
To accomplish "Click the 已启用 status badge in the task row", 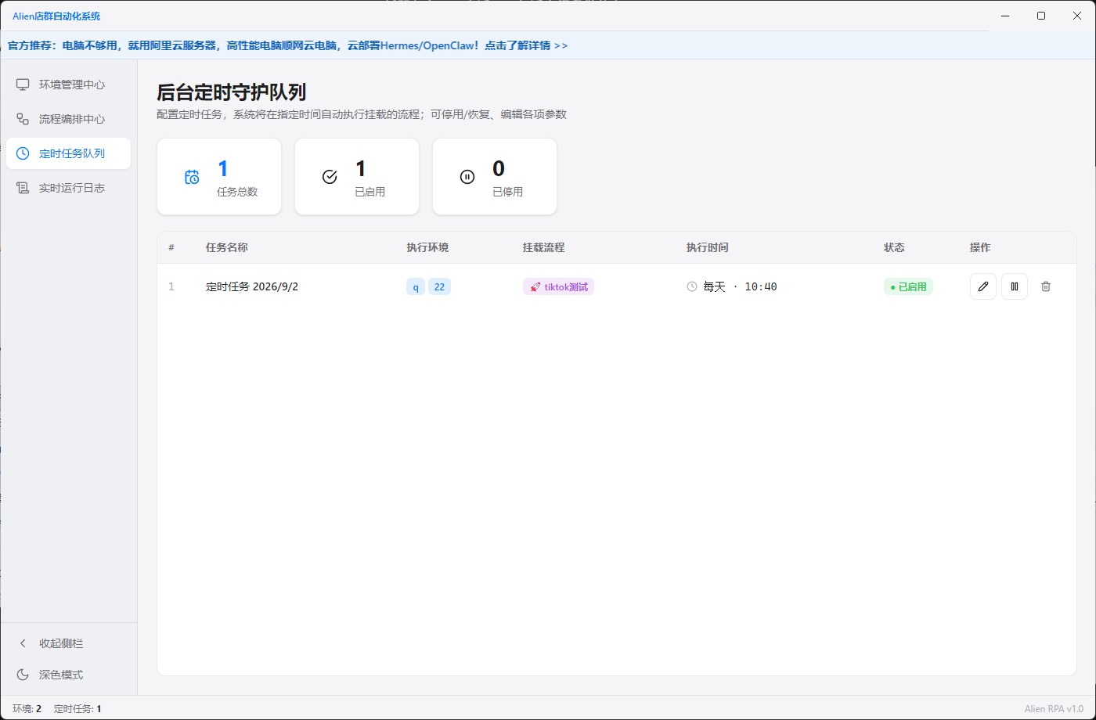I will pyautogui.click(x=908, y=287).
